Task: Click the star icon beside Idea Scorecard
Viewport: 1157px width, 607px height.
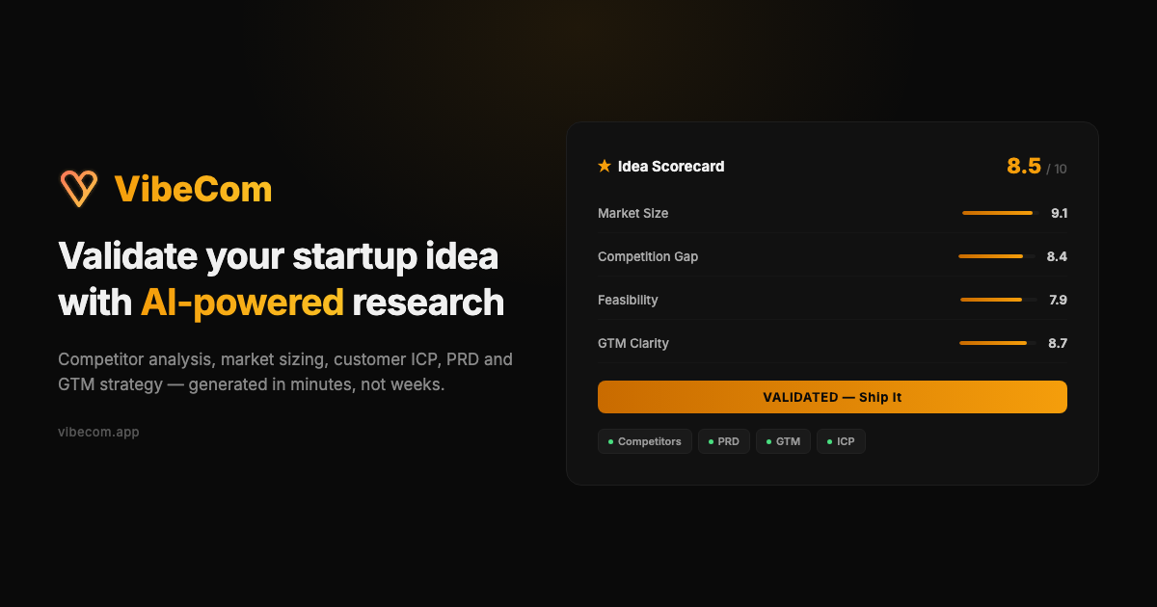Action: coord(604,165)
